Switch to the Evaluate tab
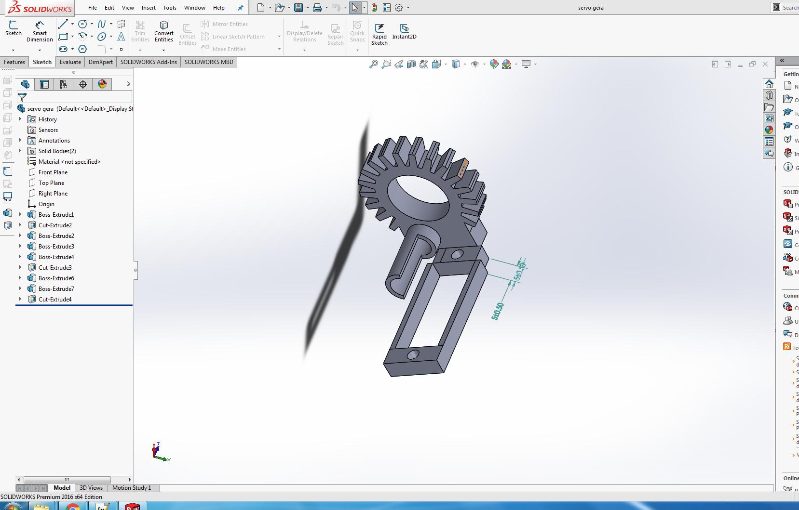The height and width of the screenshot is (510, 799). tap(70, 62)
